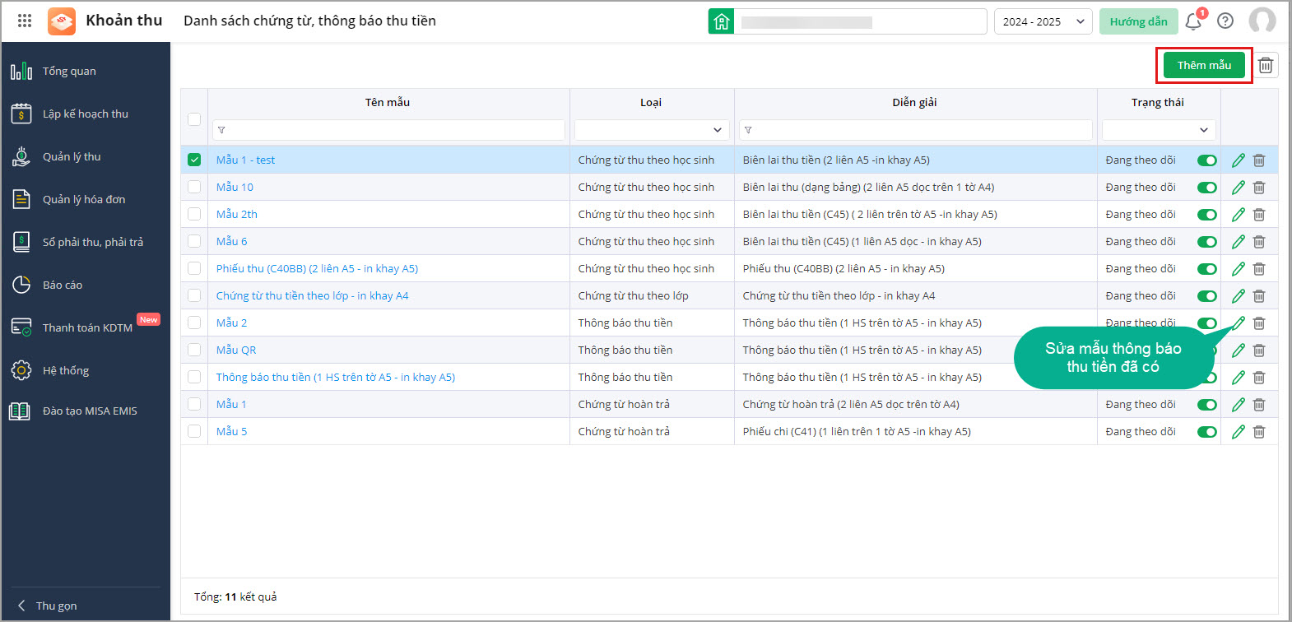The image size is (1292, 622).
Task: Click the Hướng dẫn button
Action: (1138, 21)
